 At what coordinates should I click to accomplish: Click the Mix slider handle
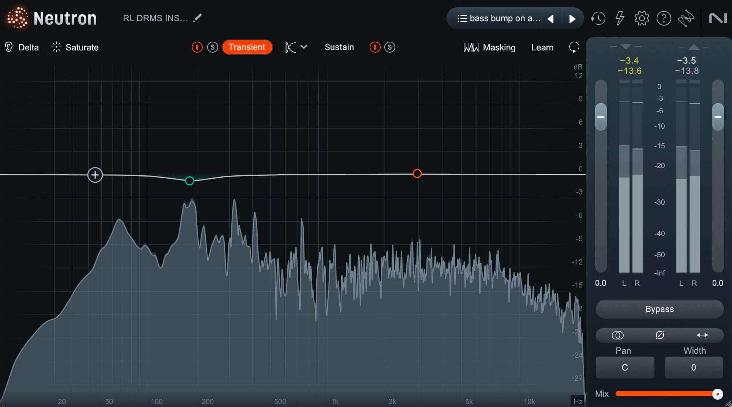[x=717, y=394]
